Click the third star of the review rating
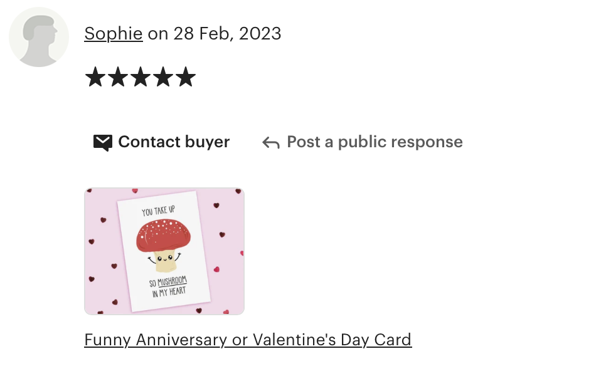Image resolution: width=601 pixels, height=381 pixels. (x=141, y=76)
